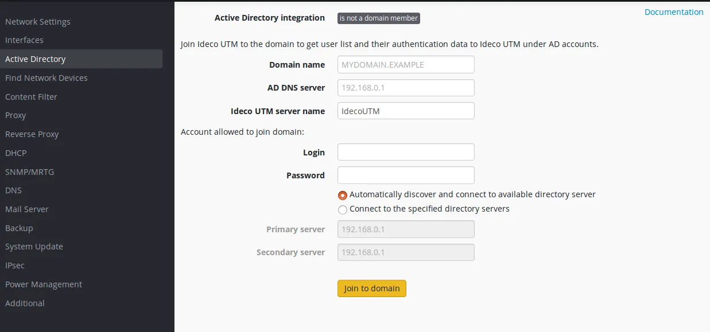Open the DNS settings page
The width and height of the screenshot is (710, 332).
(13, 190)
